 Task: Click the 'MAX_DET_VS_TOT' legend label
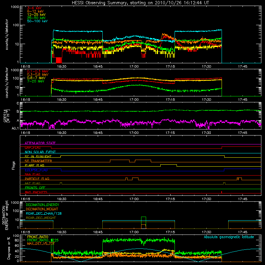coord(41,243)
